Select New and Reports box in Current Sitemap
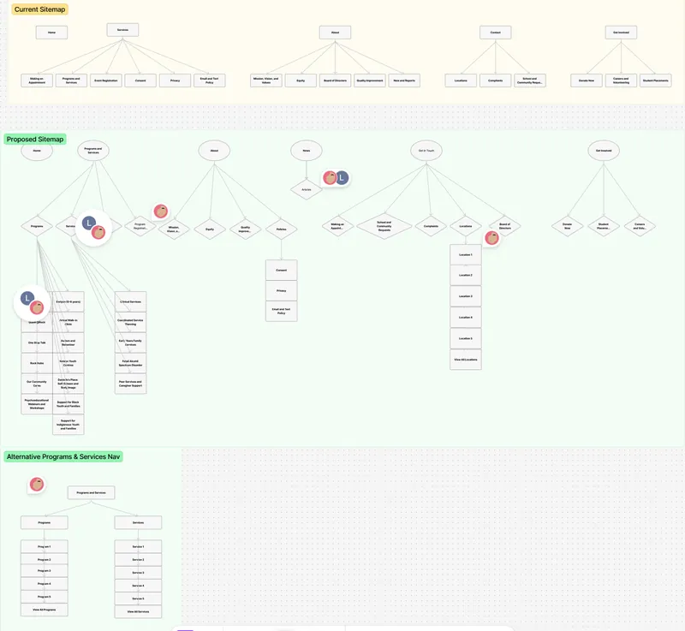The height and width of the screenshot is (631, 685). pyautogui.click(x=404, y=80)
